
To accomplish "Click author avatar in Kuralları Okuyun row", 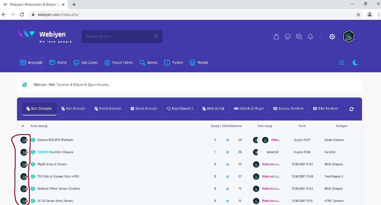I will coord(24,152).
